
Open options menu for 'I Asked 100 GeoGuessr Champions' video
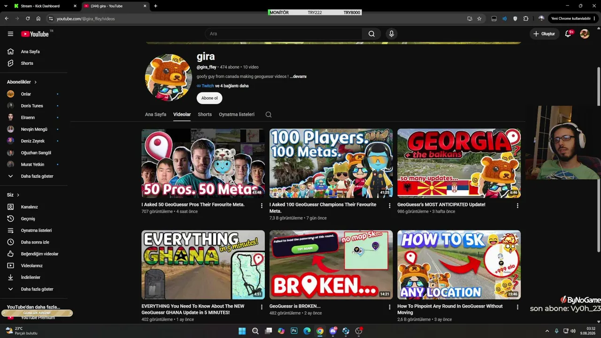(389, 206)
